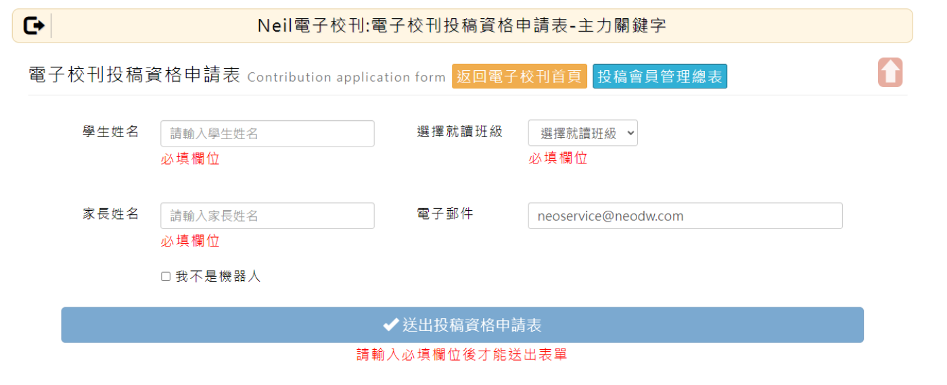Image resolution: width=947 pixels, height=385 pixels.
Task: Click the 我不是機器人 label text
Action: click(x=218, y=276)
